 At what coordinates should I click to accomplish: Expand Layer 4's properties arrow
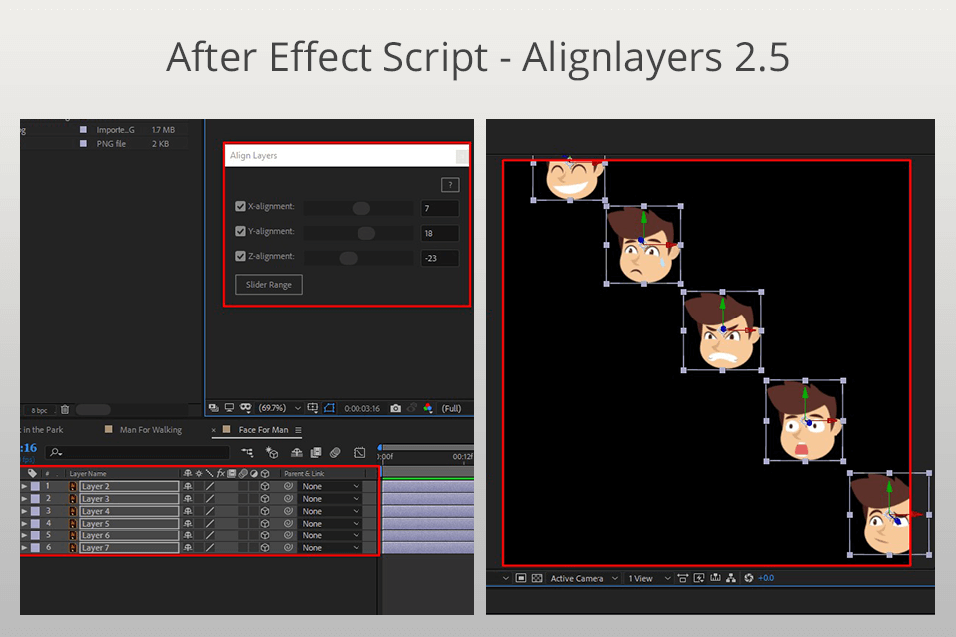pos(22,511)
